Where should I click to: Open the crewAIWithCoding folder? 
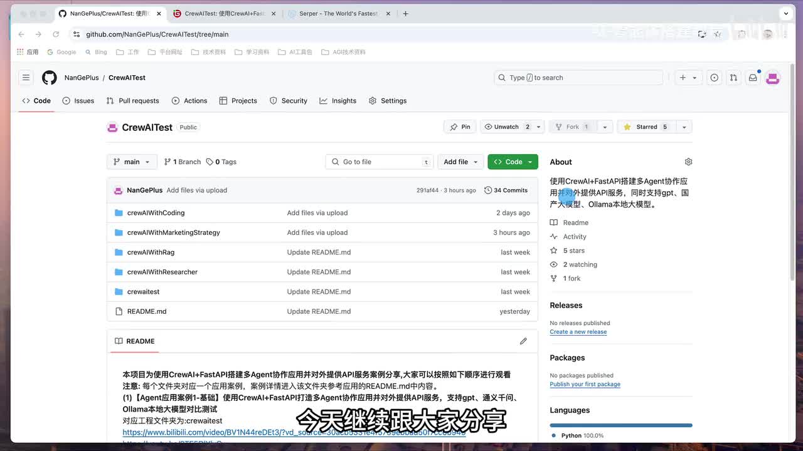pos(156,213)
